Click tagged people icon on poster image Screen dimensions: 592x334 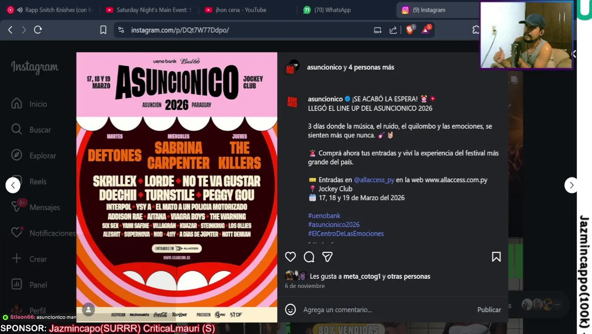pos(88,309)
